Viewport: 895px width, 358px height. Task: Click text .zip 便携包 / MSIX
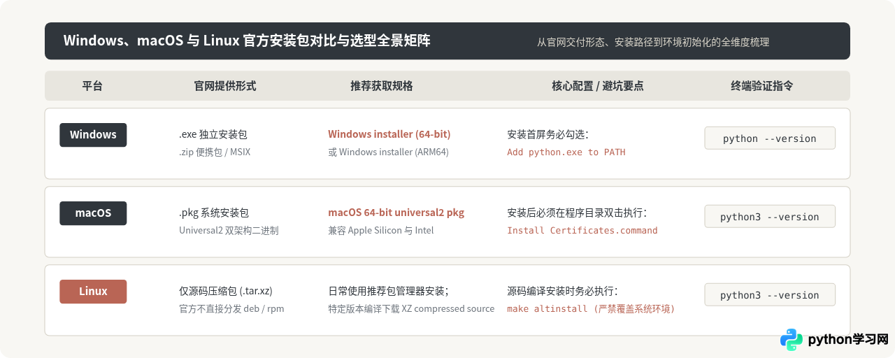pyautogui.click(x=215, y=152)
